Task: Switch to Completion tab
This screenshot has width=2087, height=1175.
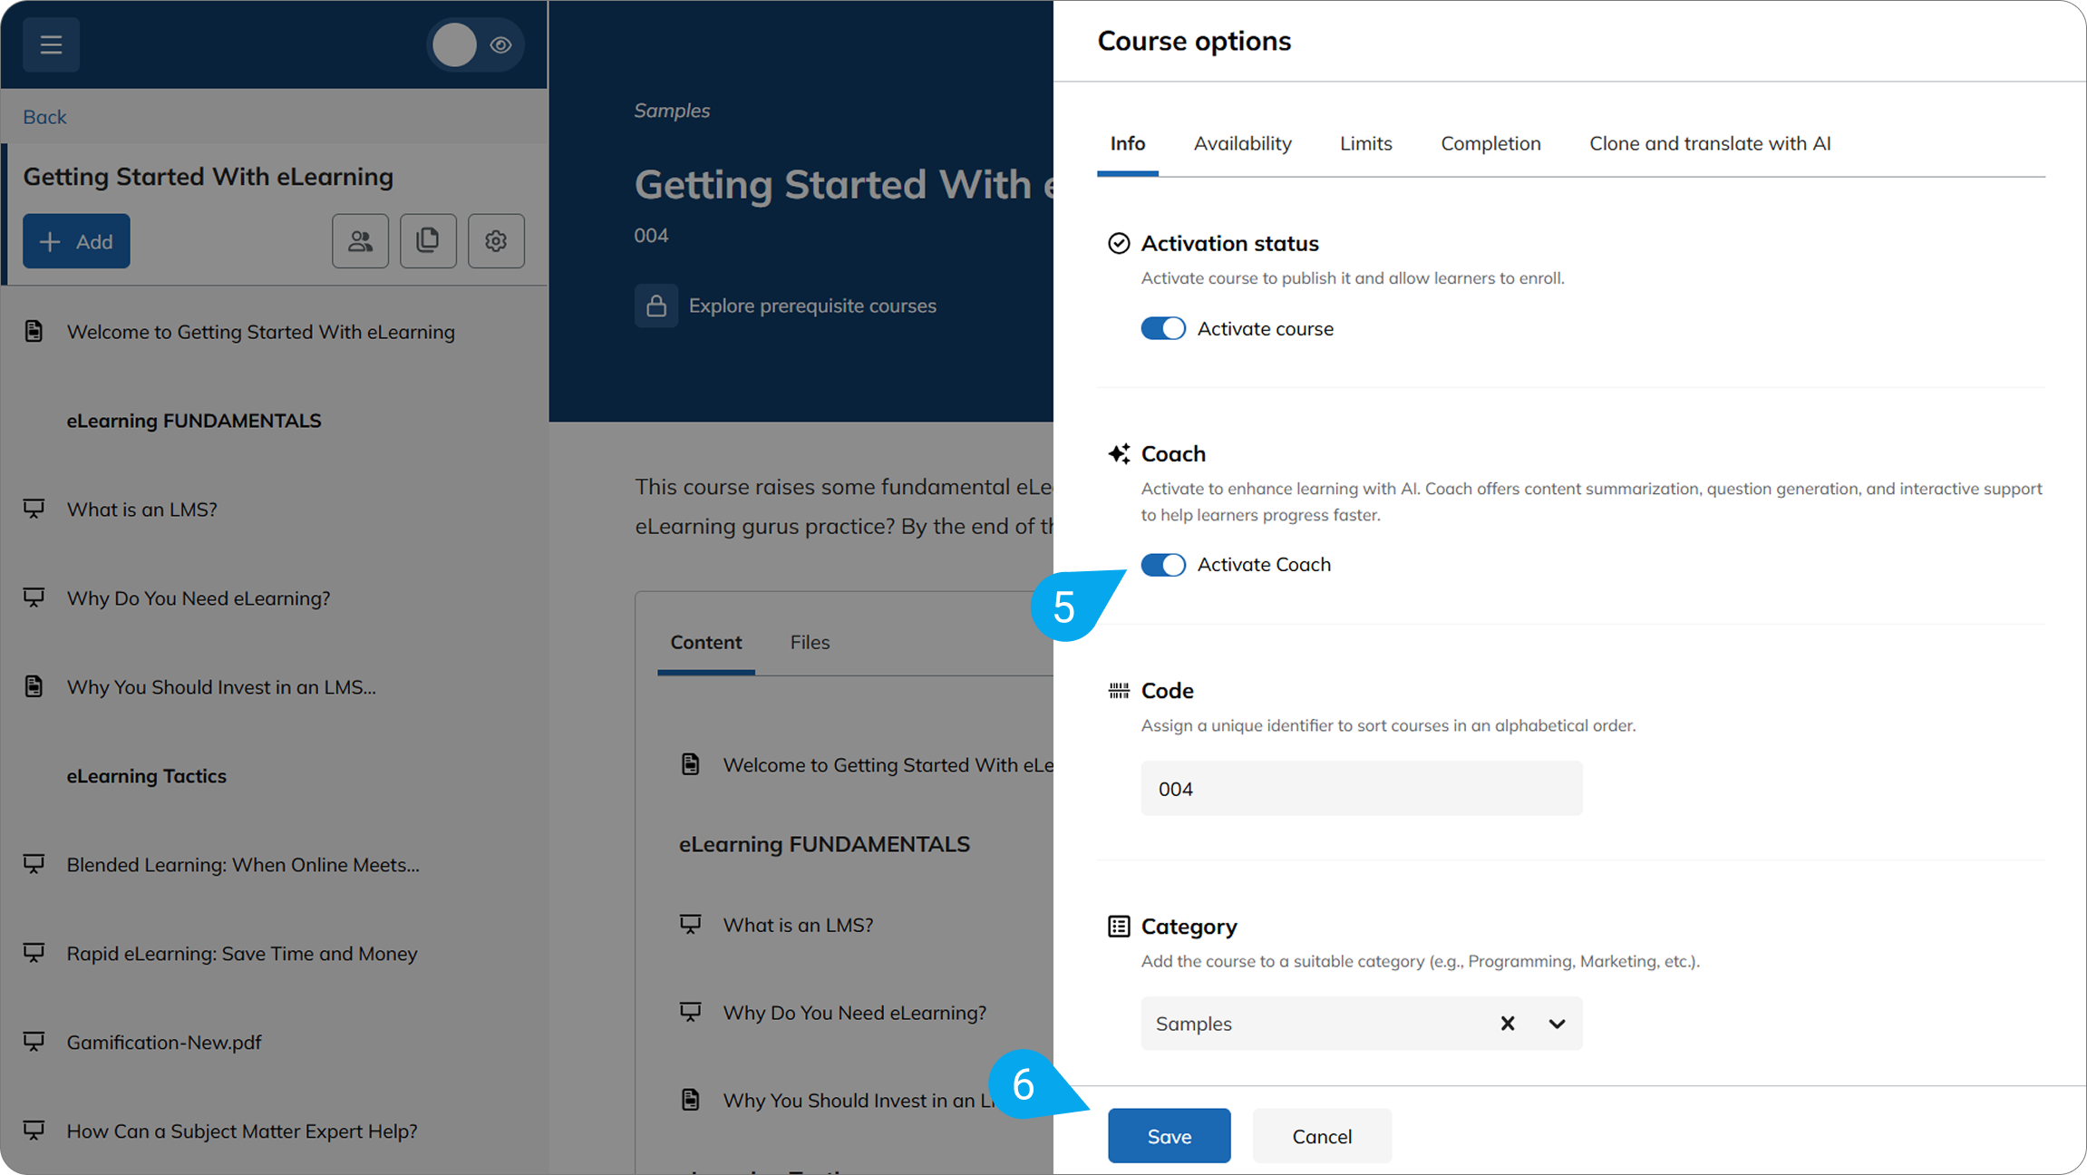Action: (x=1491, y=143)
